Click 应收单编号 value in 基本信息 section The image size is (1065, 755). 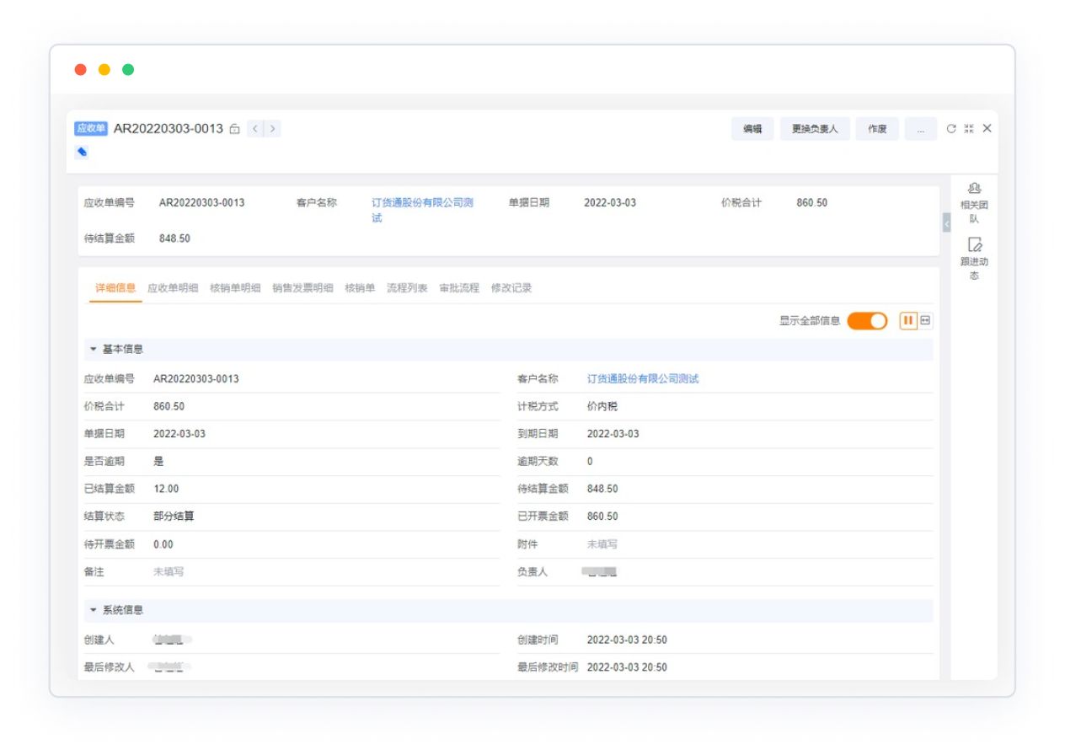(x=195, y=379)
